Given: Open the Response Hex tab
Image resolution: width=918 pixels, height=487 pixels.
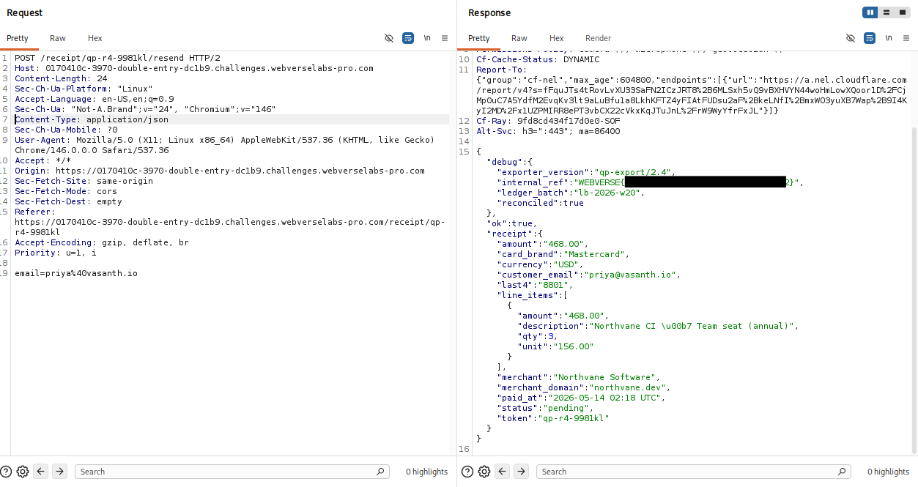Looking at the screenshot, I should click(557, 38).
